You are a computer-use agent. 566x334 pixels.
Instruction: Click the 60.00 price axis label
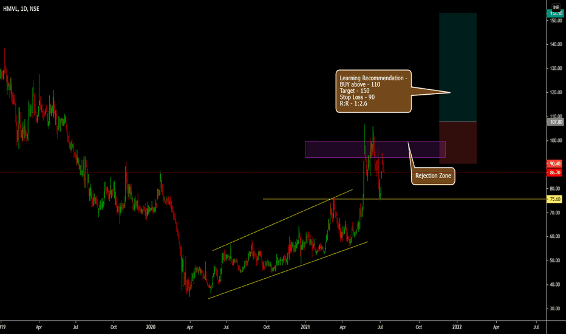(x=555, y=236)
